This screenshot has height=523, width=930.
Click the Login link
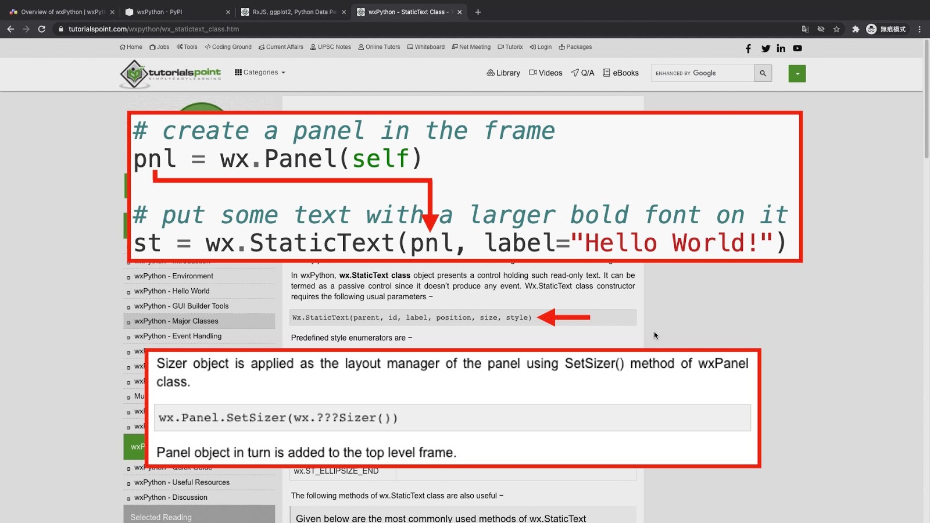point(541,47)
